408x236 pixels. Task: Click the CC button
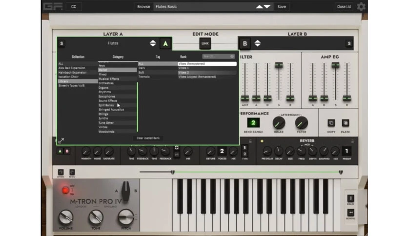pyautogui.click(x=74, y=7)
